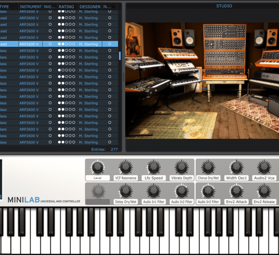Screen dimensions: 279x255
Task: Open the STUDIO tab
Action: (x=224, y=6)
